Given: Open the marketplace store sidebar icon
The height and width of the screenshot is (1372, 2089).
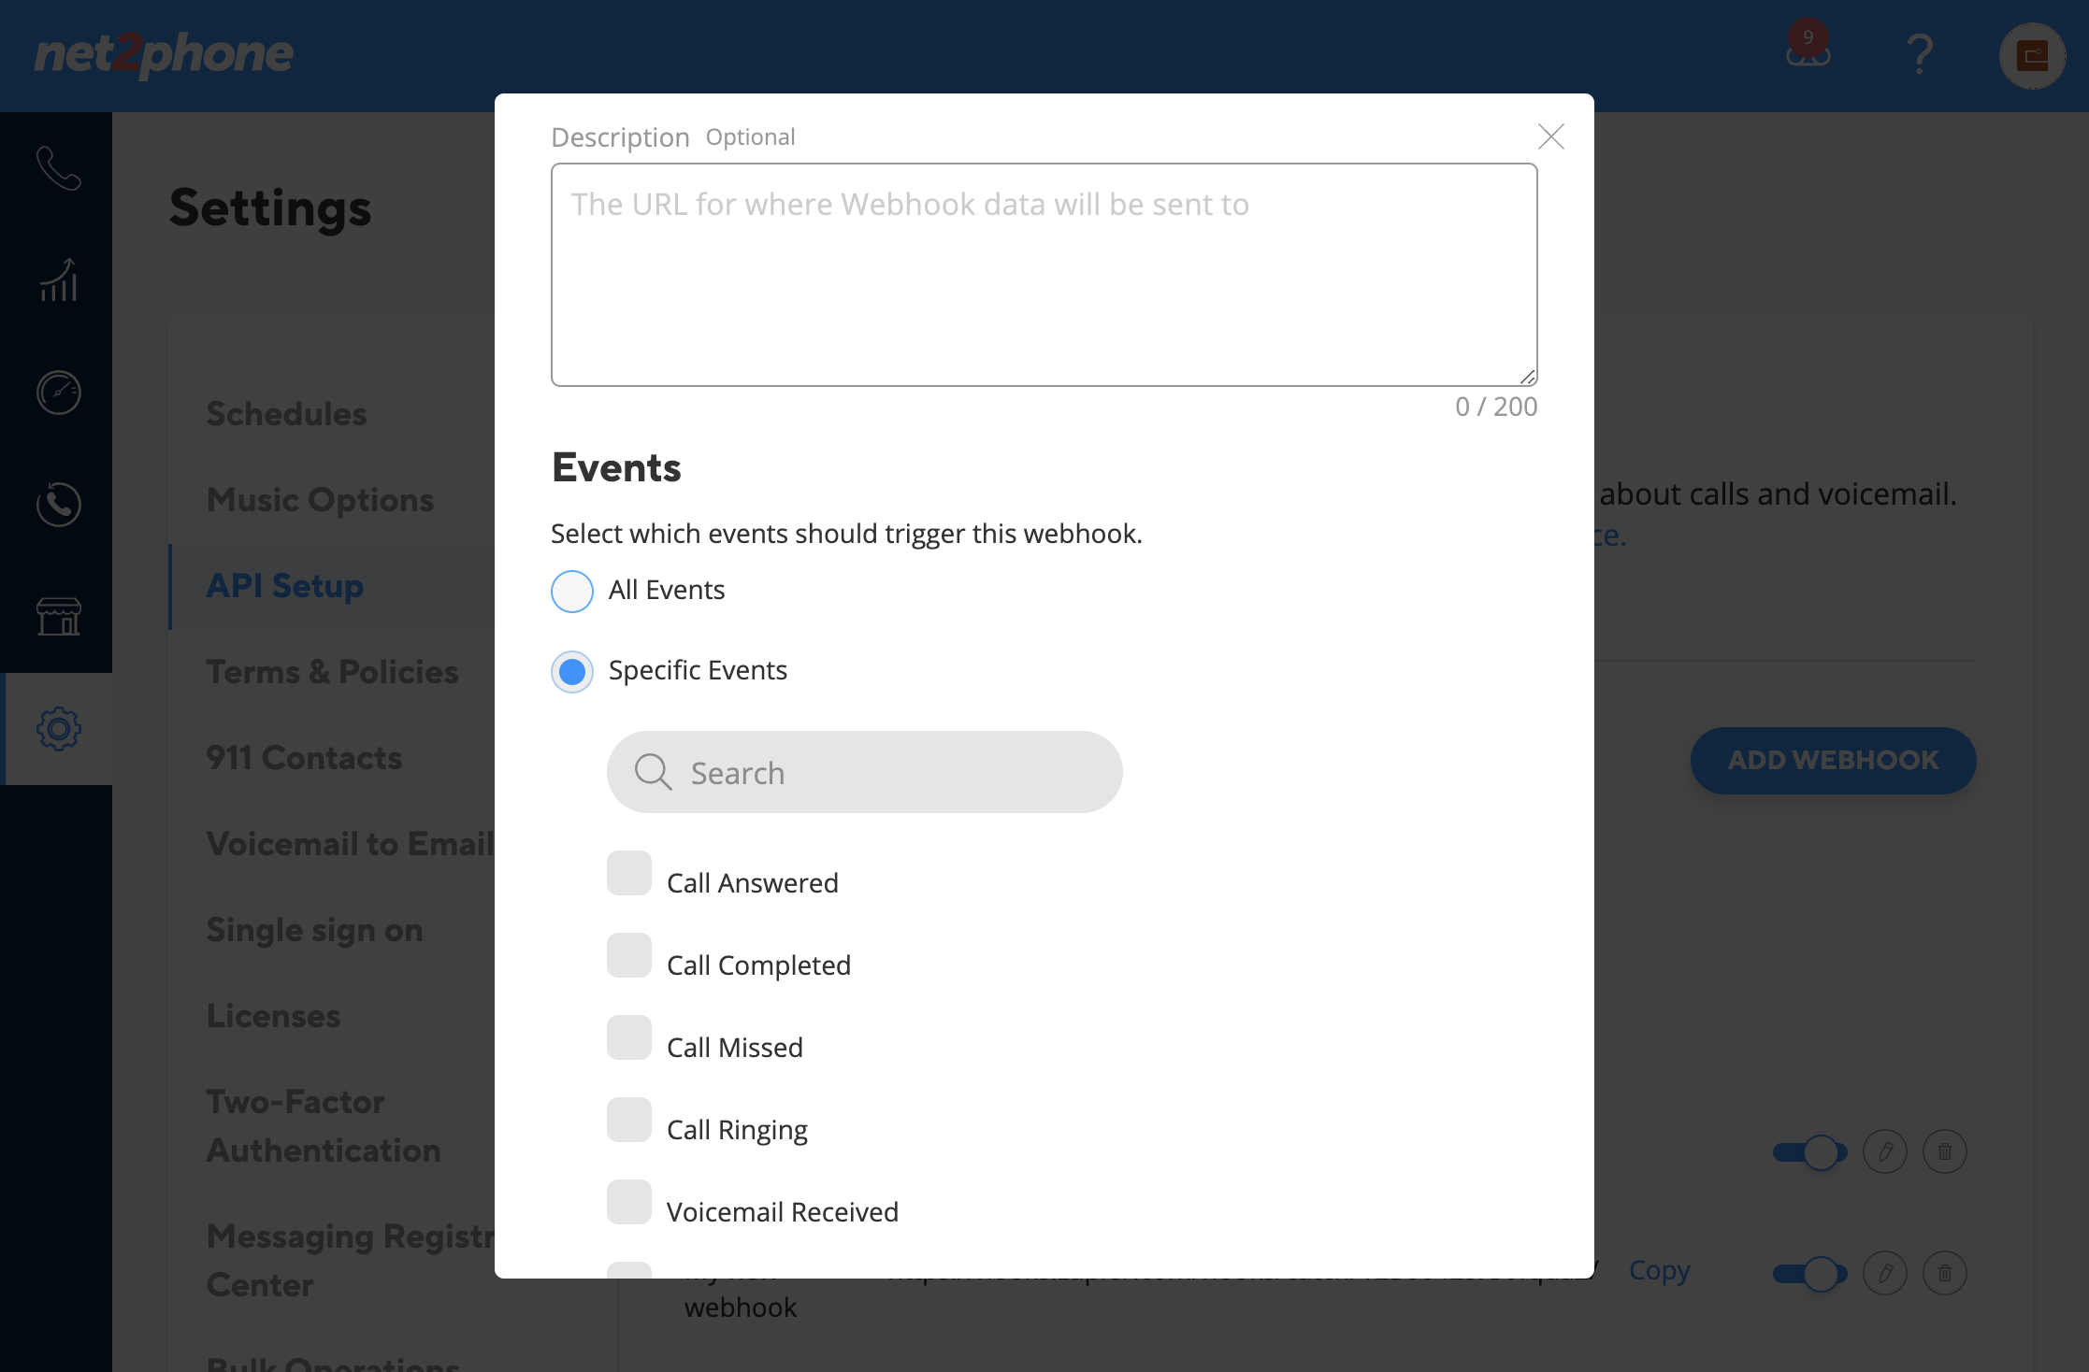Looking at the screenshot, I should [58, 617].
